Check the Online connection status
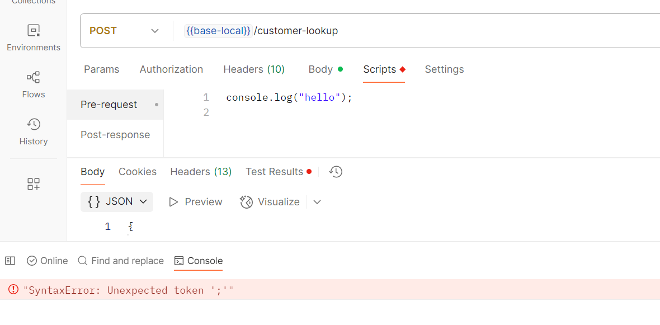This screenshot has width=660, height=325. (47, 261)
